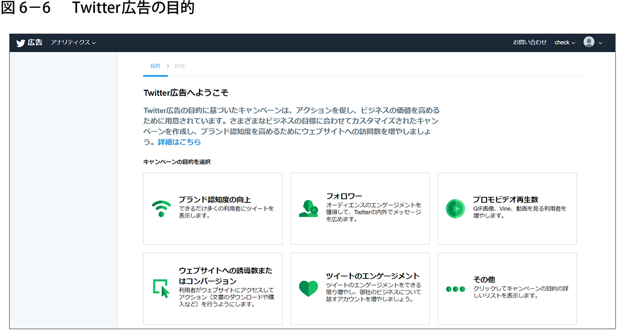The height and width of the screenshot is (332, 632).
Task: Click the promoted video play icon
Action: 455,209
